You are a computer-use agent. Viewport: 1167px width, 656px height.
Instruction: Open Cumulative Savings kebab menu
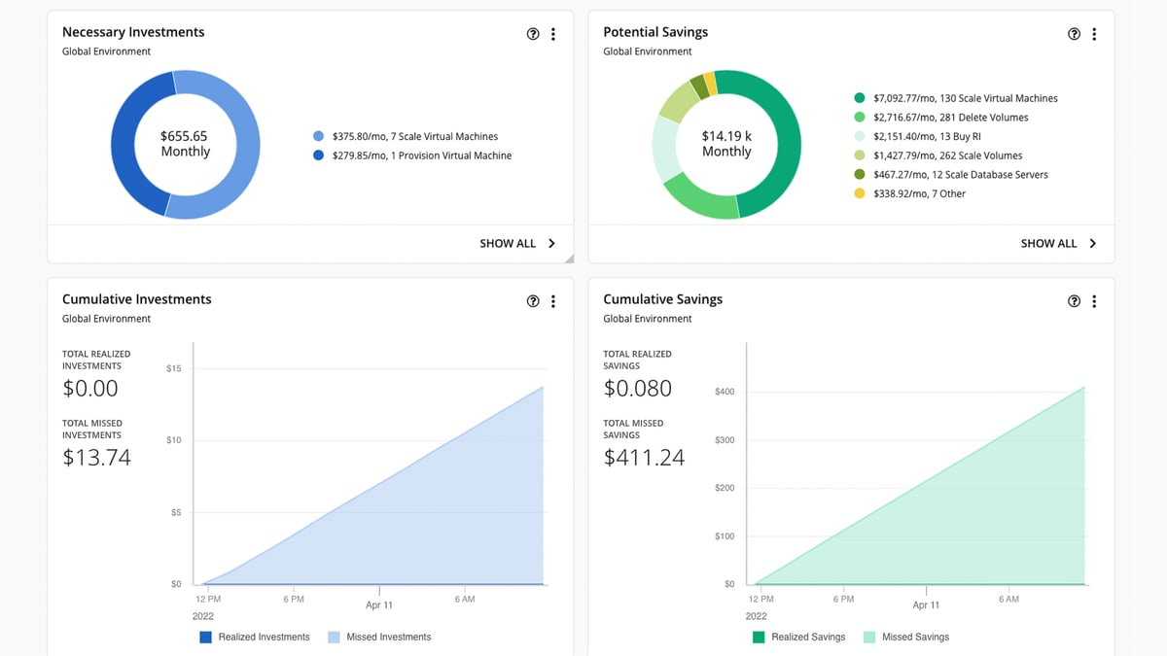[x=1094, y=301]
